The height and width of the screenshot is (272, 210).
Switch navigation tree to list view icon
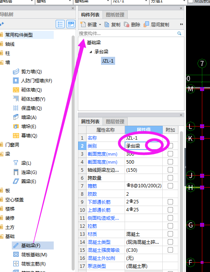60,24
